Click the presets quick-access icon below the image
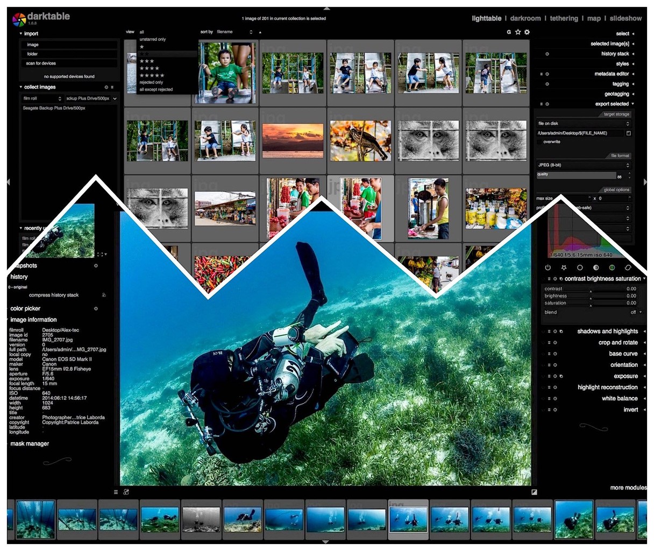This screenshot has width=654, height=551. [116, 492]
